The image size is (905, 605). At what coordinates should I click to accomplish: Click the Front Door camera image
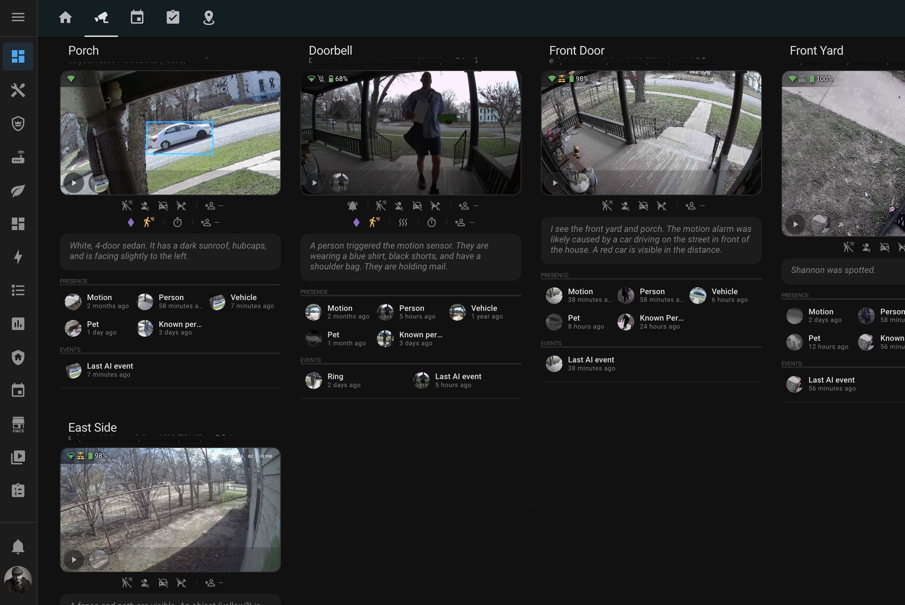pyautogui.click(x=651, y=133)
